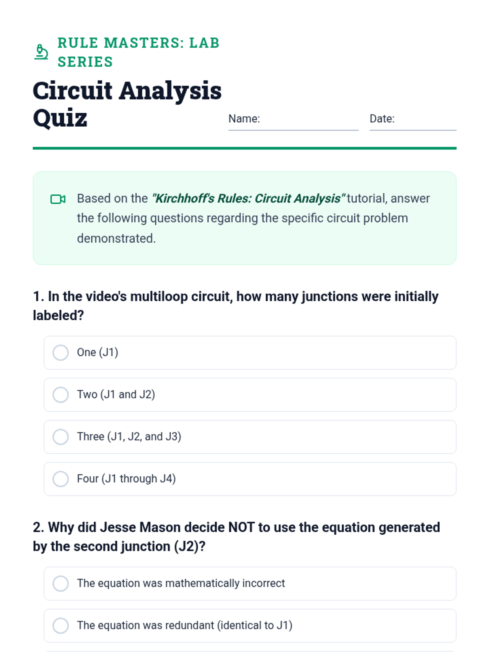Click the 'Rule Masters: Lab Series' header text
Viewport: 489px width, 652px height.
[x=138, y=52]
